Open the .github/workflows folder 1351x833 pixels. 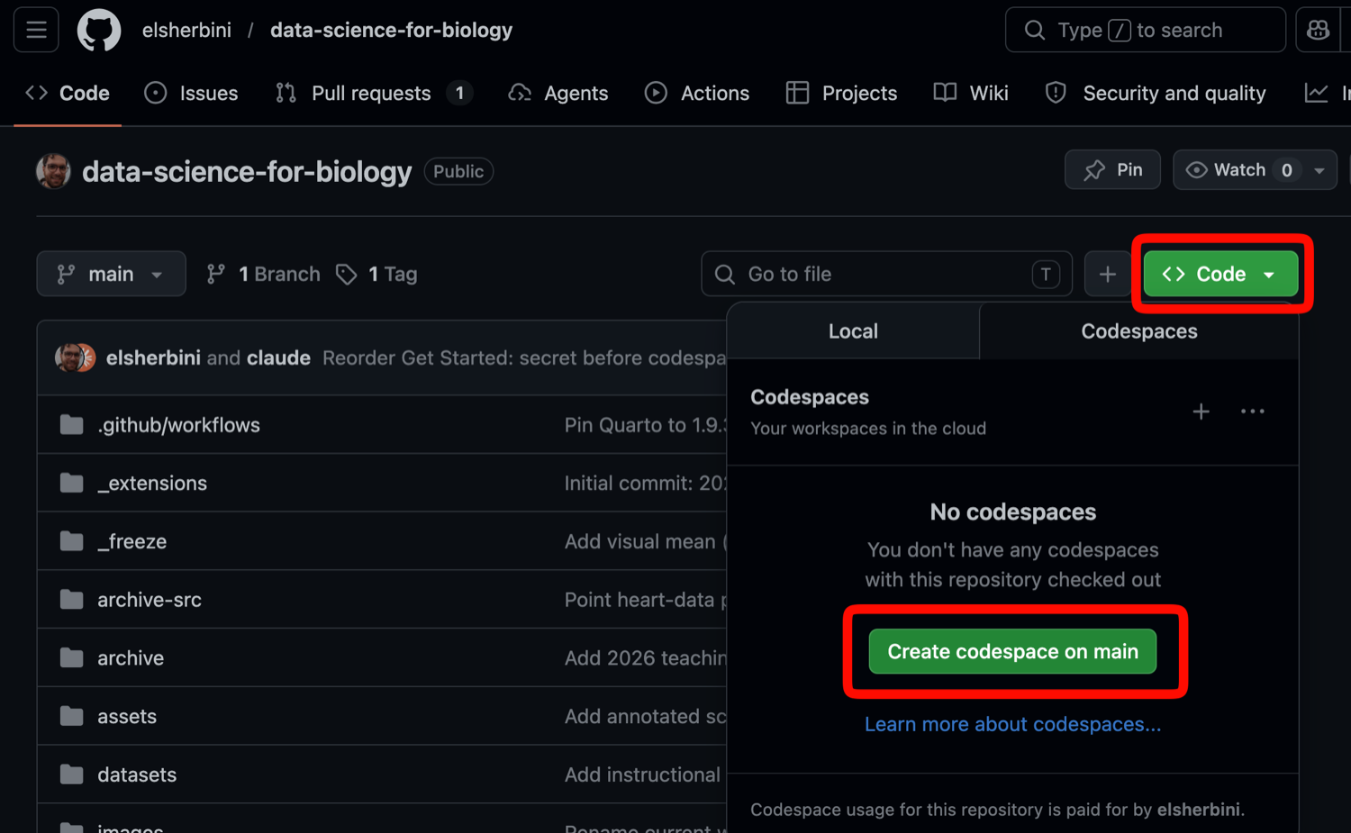tap(178, 425)
